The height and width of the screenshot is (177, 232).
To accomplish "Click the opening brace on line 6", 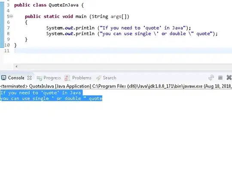I will pos(26,22).
